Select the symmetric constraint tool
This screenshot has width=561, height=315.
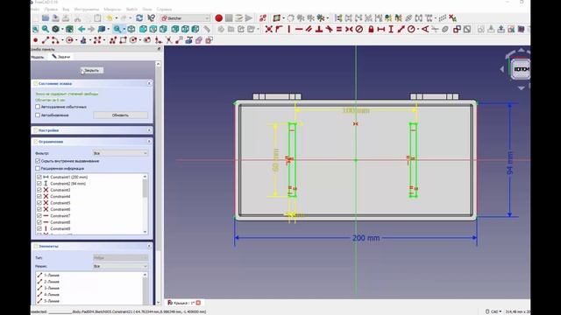click(349, 29)
